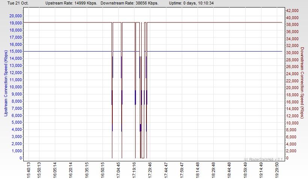Click 'Upstream Rate: 14999 Kbps.' header text
The height and width of the screenshot is (179, 308).
[71, 3]
